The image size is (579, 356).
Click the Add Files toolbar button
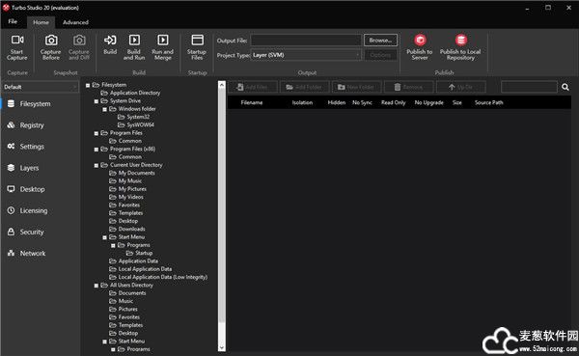(253, 87)
